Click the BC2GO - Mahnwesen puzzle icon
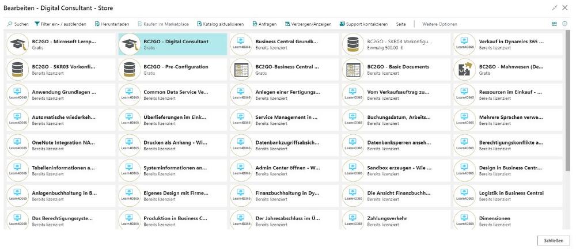Viewport: 576px width, 250px height. [x=465, y=70]
